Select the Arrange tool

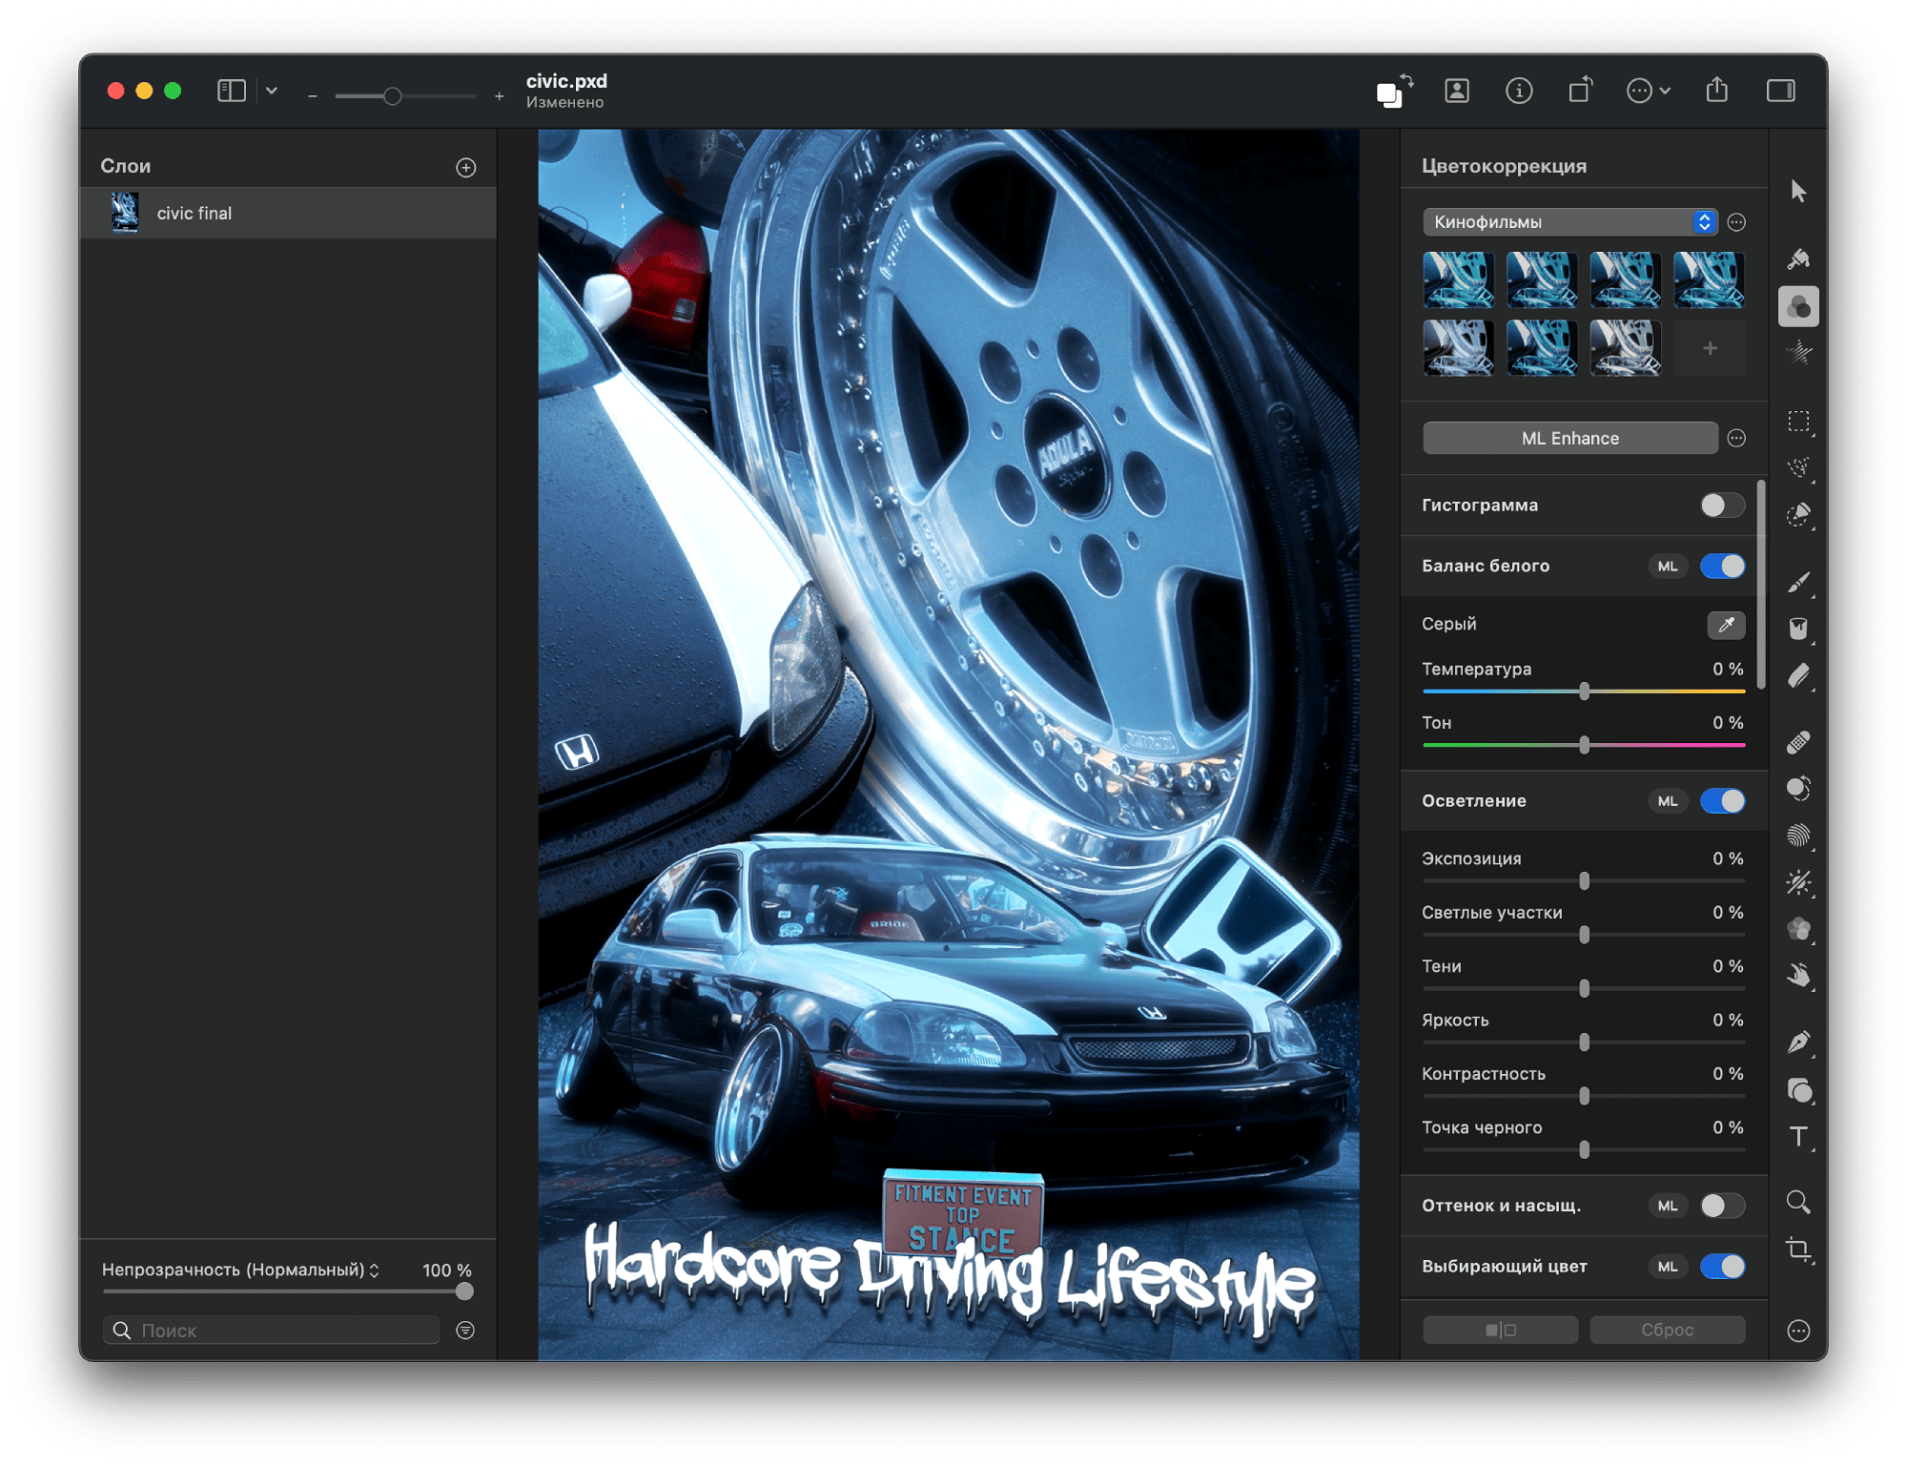click(x=1798, y=192)
